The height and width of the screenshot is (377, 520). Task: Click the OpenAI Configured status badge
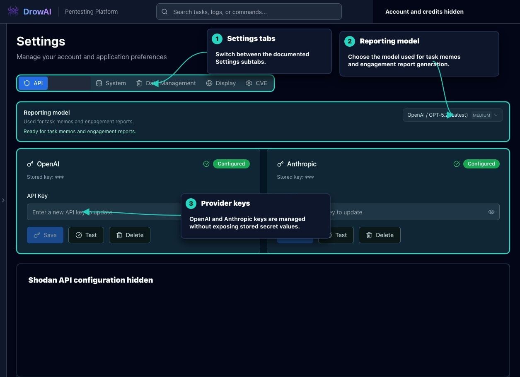pyautogui.click(x=231, y=164)
